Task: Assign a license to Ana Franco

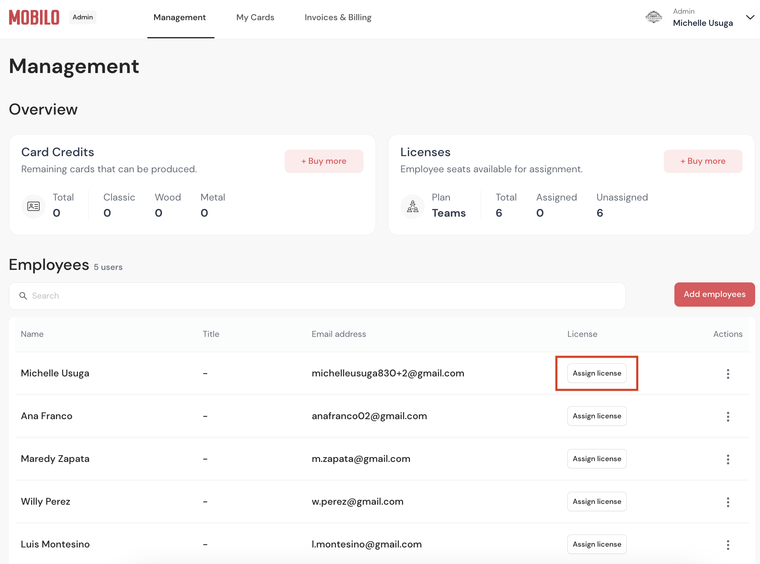Action: coord(597,416)
